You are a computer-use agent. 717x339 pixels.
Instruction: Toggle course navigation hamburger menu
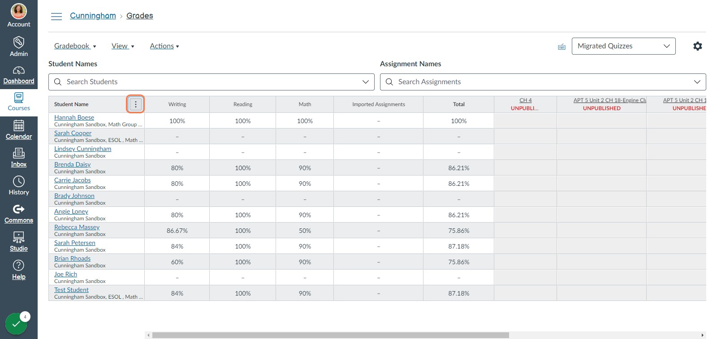pos(56,17)
